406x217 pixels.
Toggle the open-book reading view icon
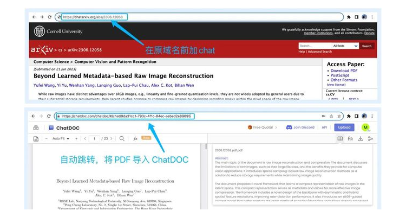pyautogui.click(x=340, y=139)
